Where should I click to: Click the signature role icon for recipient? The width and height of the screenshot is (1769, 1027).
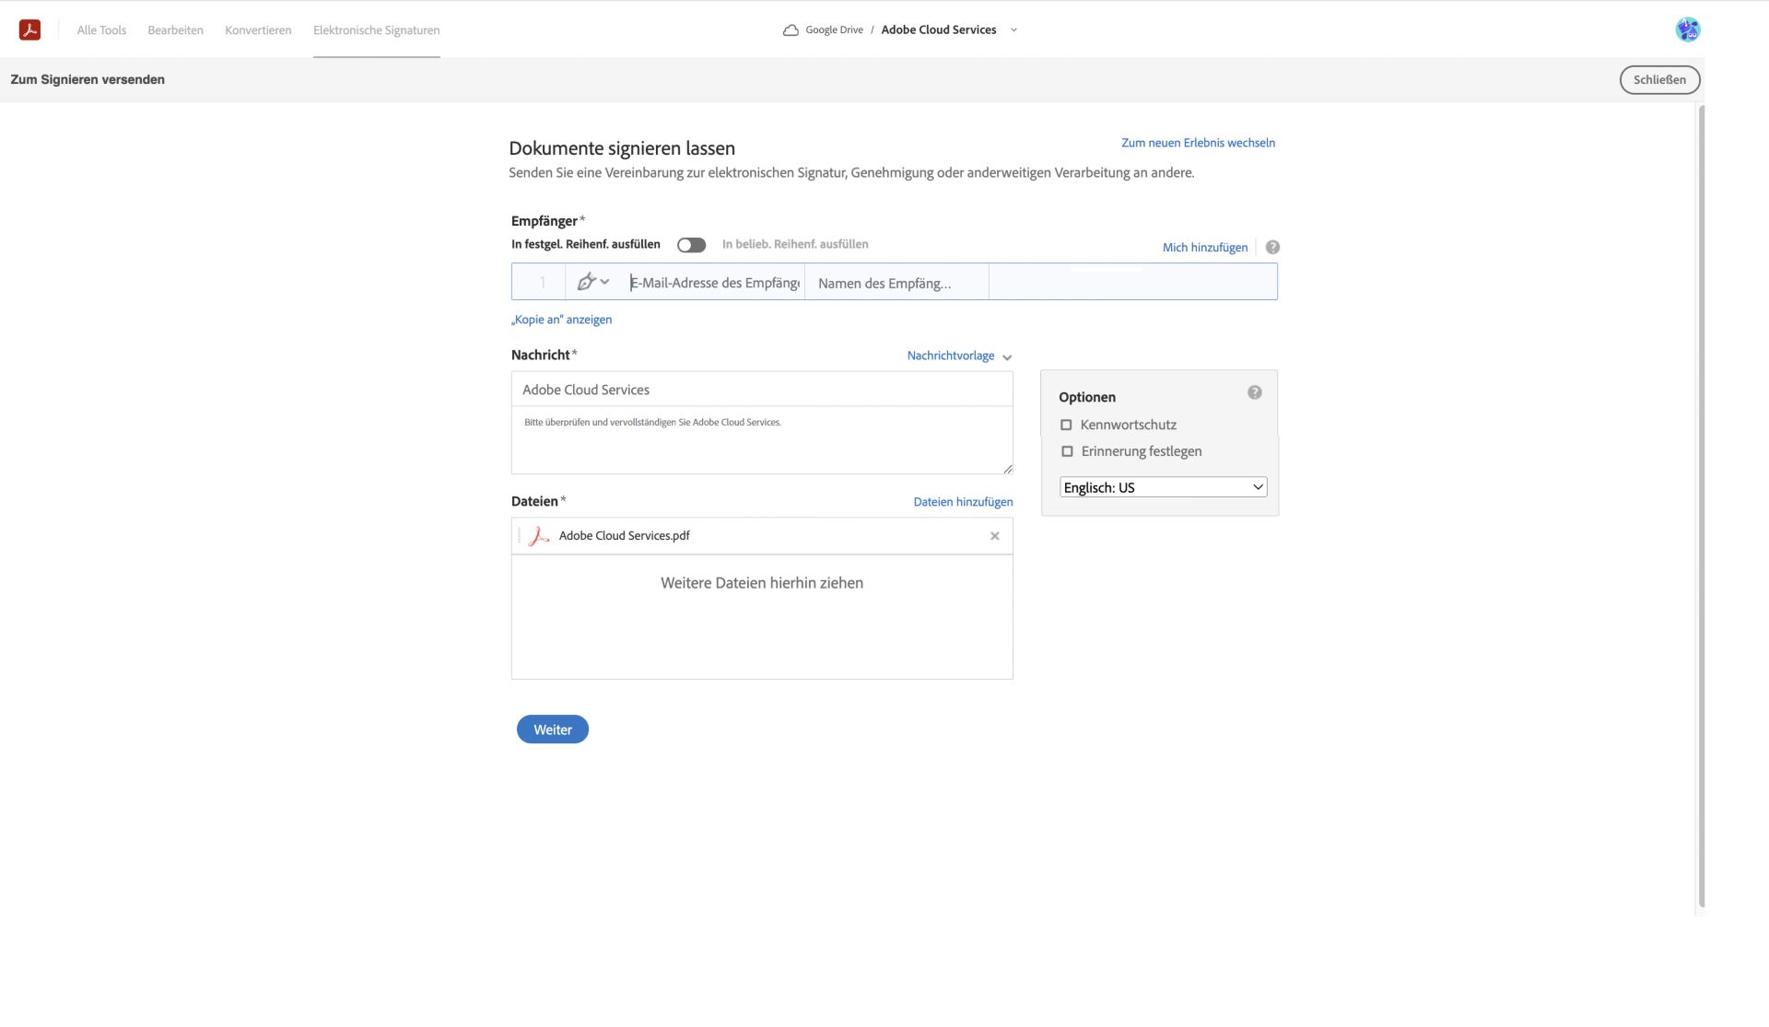point(591,281)
